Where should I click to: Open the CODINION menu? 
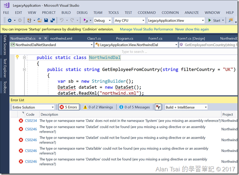pyautogui.click(x=170, y=12)
